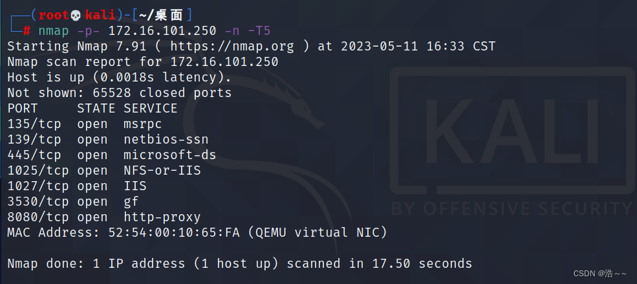Select the 135/tcp port entry

[x=34, y=124]
